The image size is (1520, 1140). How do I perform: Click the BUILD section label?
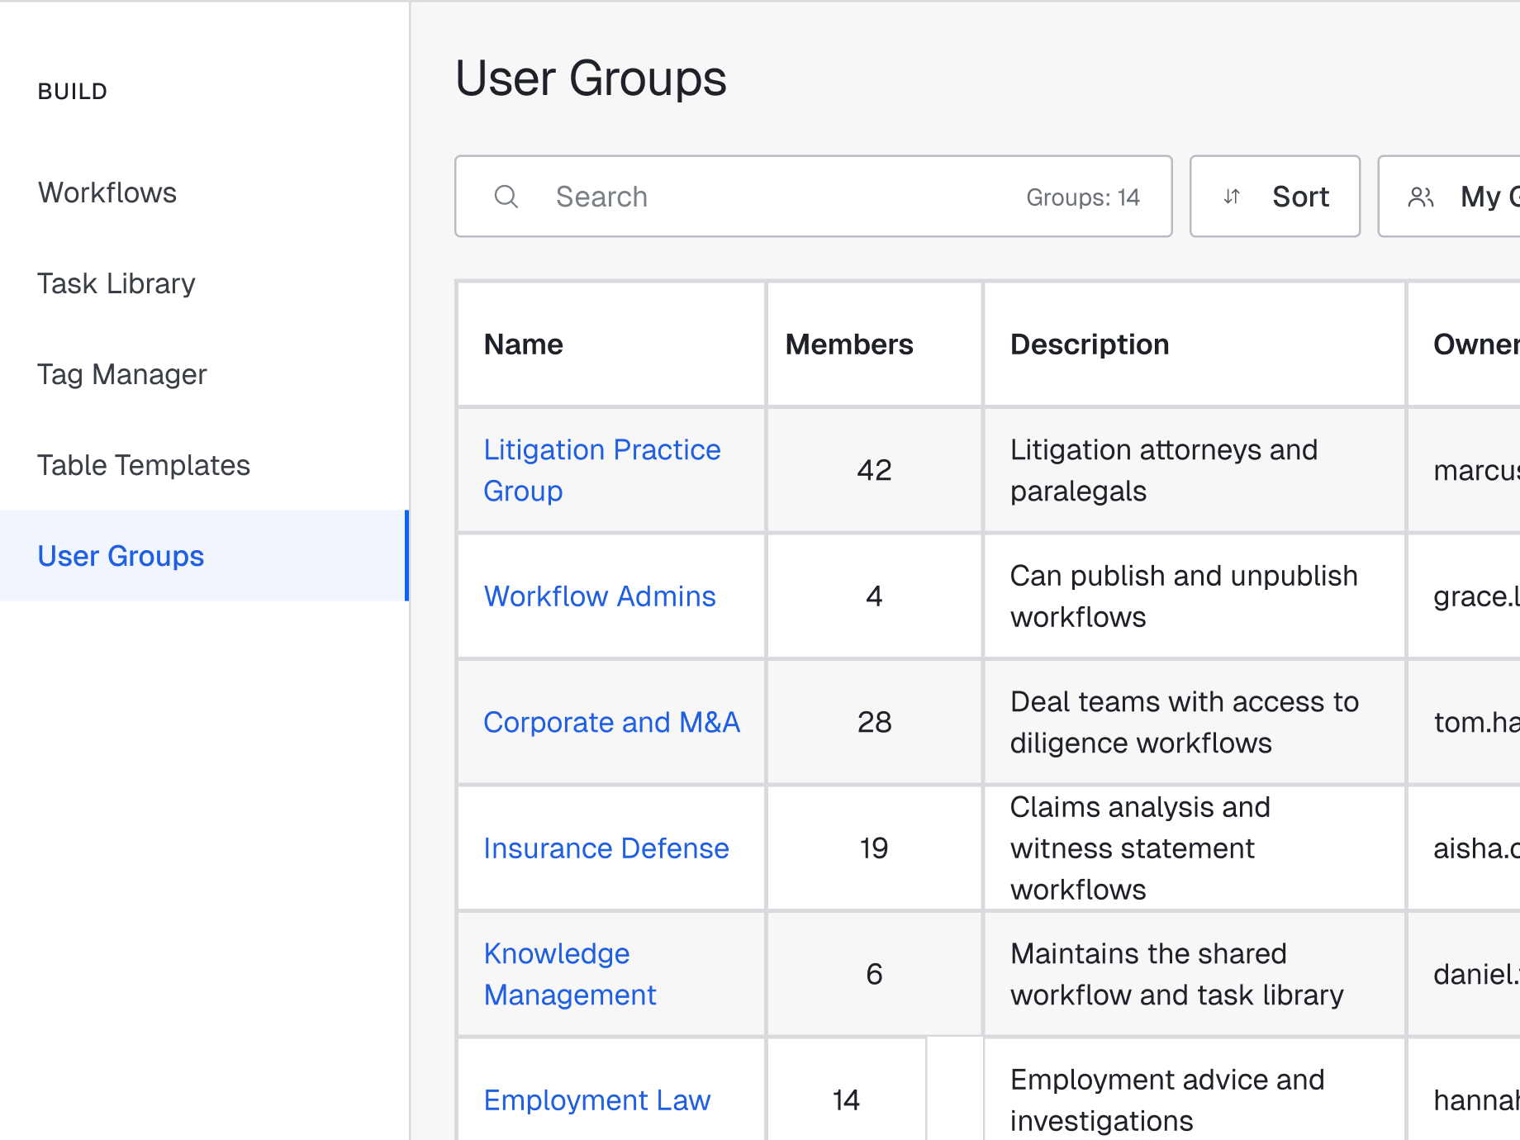coord(73,92)
